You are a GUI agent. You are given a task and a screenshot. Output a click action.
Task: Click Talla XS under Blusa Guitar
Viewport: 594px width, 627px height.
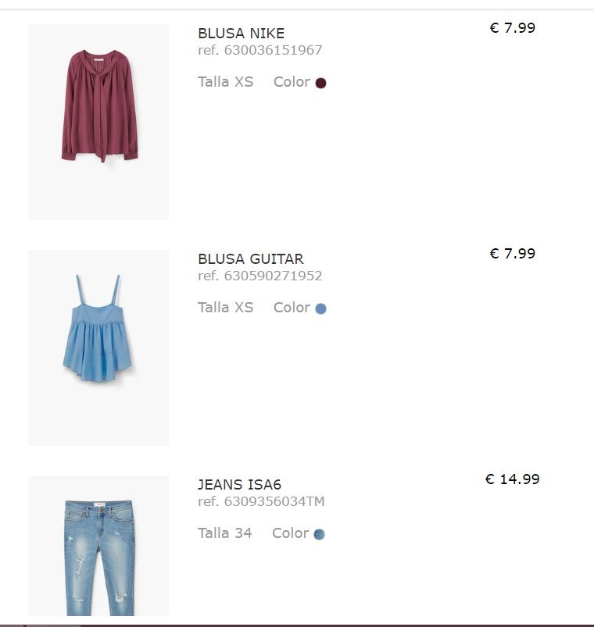225,308
